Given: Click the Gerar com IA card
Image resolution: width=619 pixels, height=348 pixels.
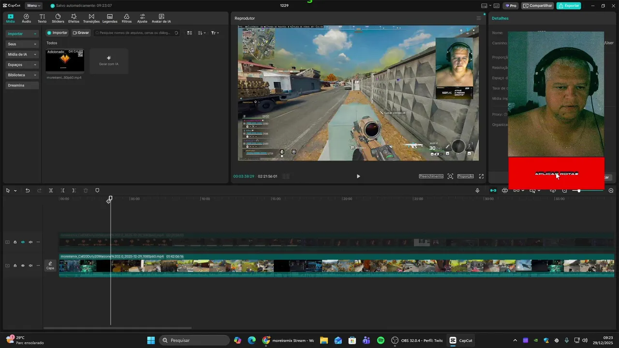Looking at the screenshot, I should (x=109, y=61).
